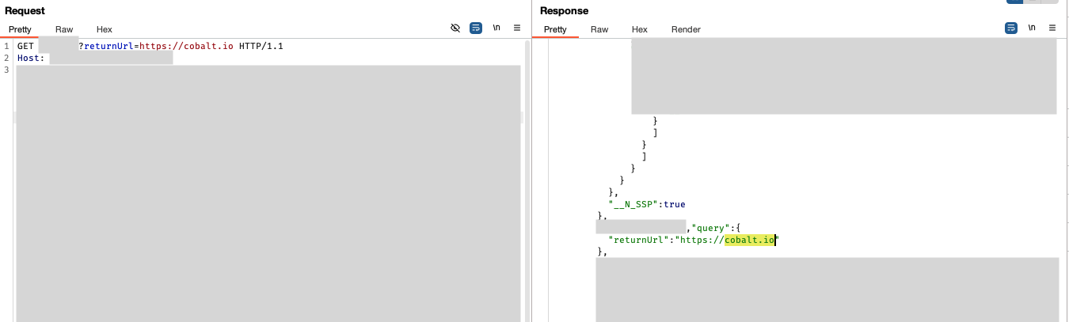This screenshot has width=1069, height=322.
Task: Switch the Request view to the Raw tab
Action: pyautogui.click(x=64, y=29)
